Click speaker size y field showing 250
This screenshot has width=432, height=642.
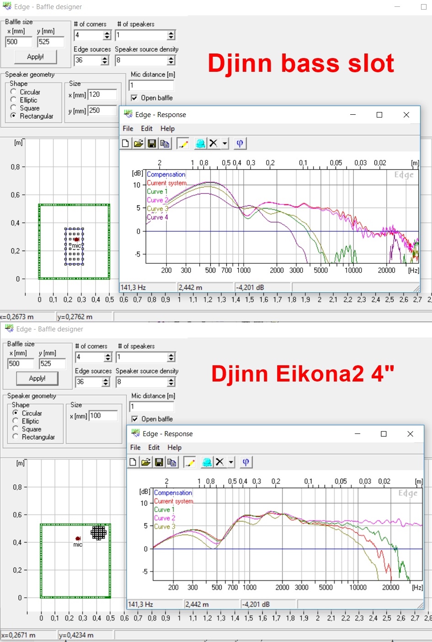pos(102,111)
